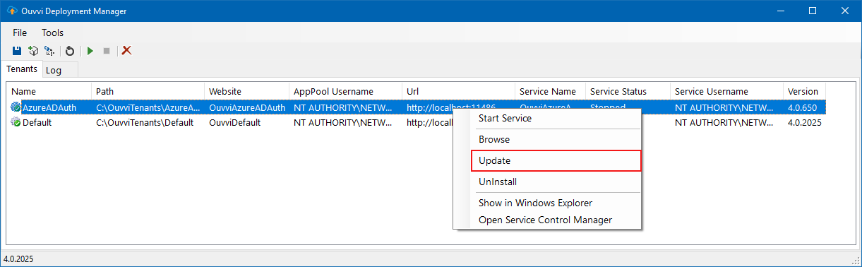This screenshot has width=862, height=267.
Task: Click path C:\OuvviTenants\Default cell
Action: (x=145, y=122)
